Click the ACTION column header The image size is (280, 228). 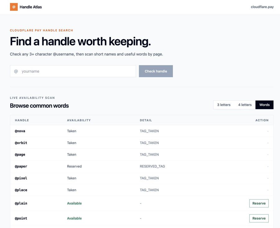tap(262, 120)
